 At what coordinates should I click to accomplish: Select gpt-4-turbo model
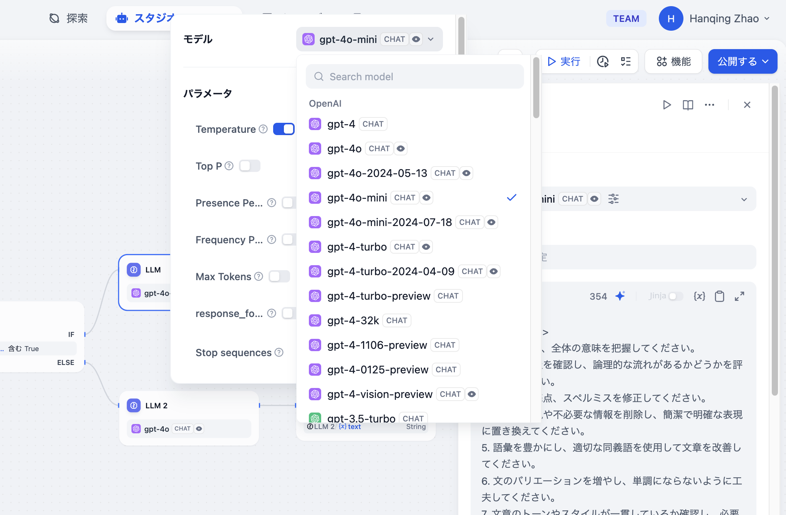pyautogui.click(x=413, y=247)
